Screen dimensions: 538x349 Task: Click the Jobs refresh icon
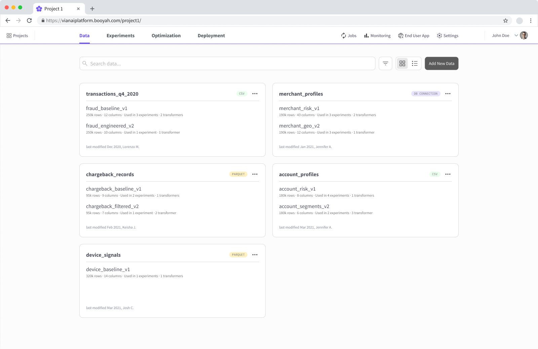(x=344, y=36)
